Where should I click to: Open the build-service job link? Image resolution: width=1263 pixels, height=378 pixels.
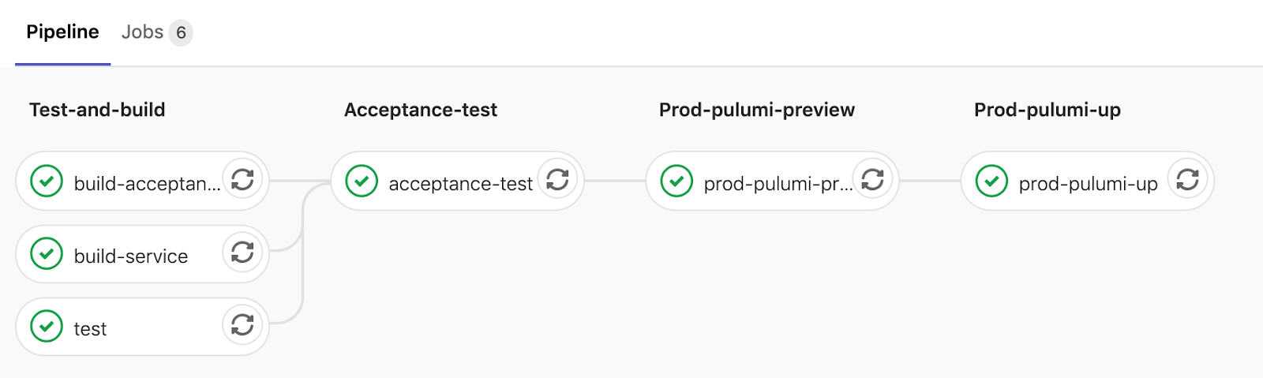tap(131, 256)
